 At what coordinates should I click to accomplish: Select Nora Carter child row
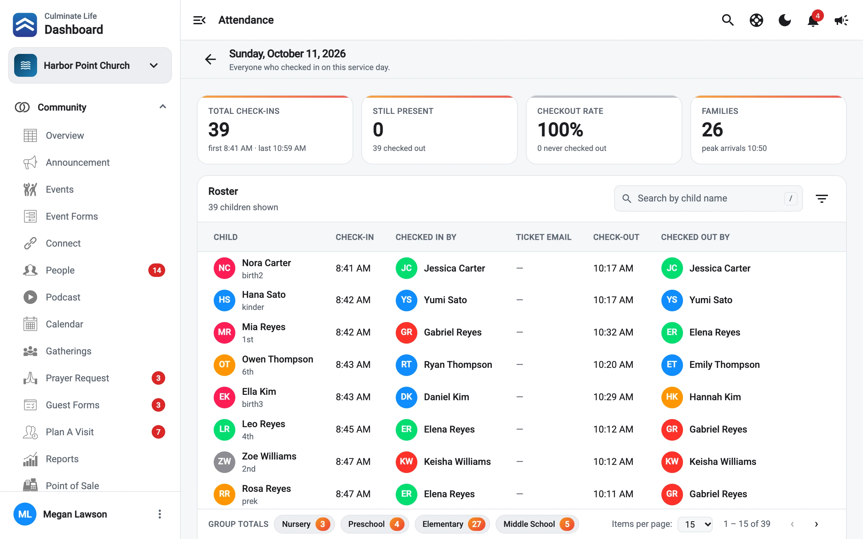pyautogui.click(x=522, y=268)
